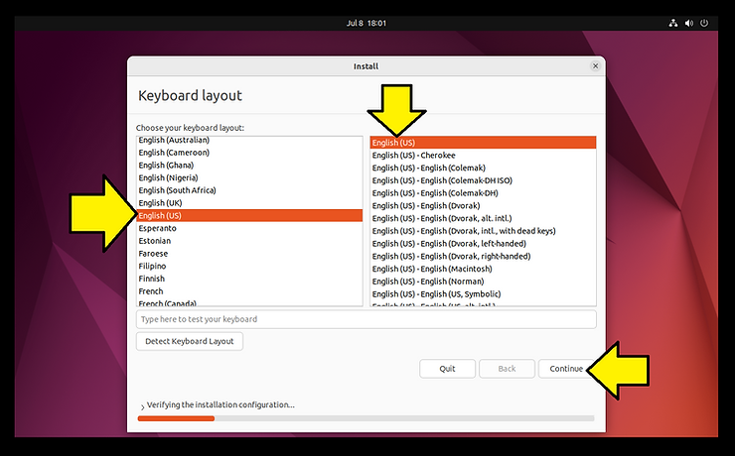Viewport: 735px width, 456px height.
Task: Open the clock showing Jul 8 18:01
Action: (367, 23)
